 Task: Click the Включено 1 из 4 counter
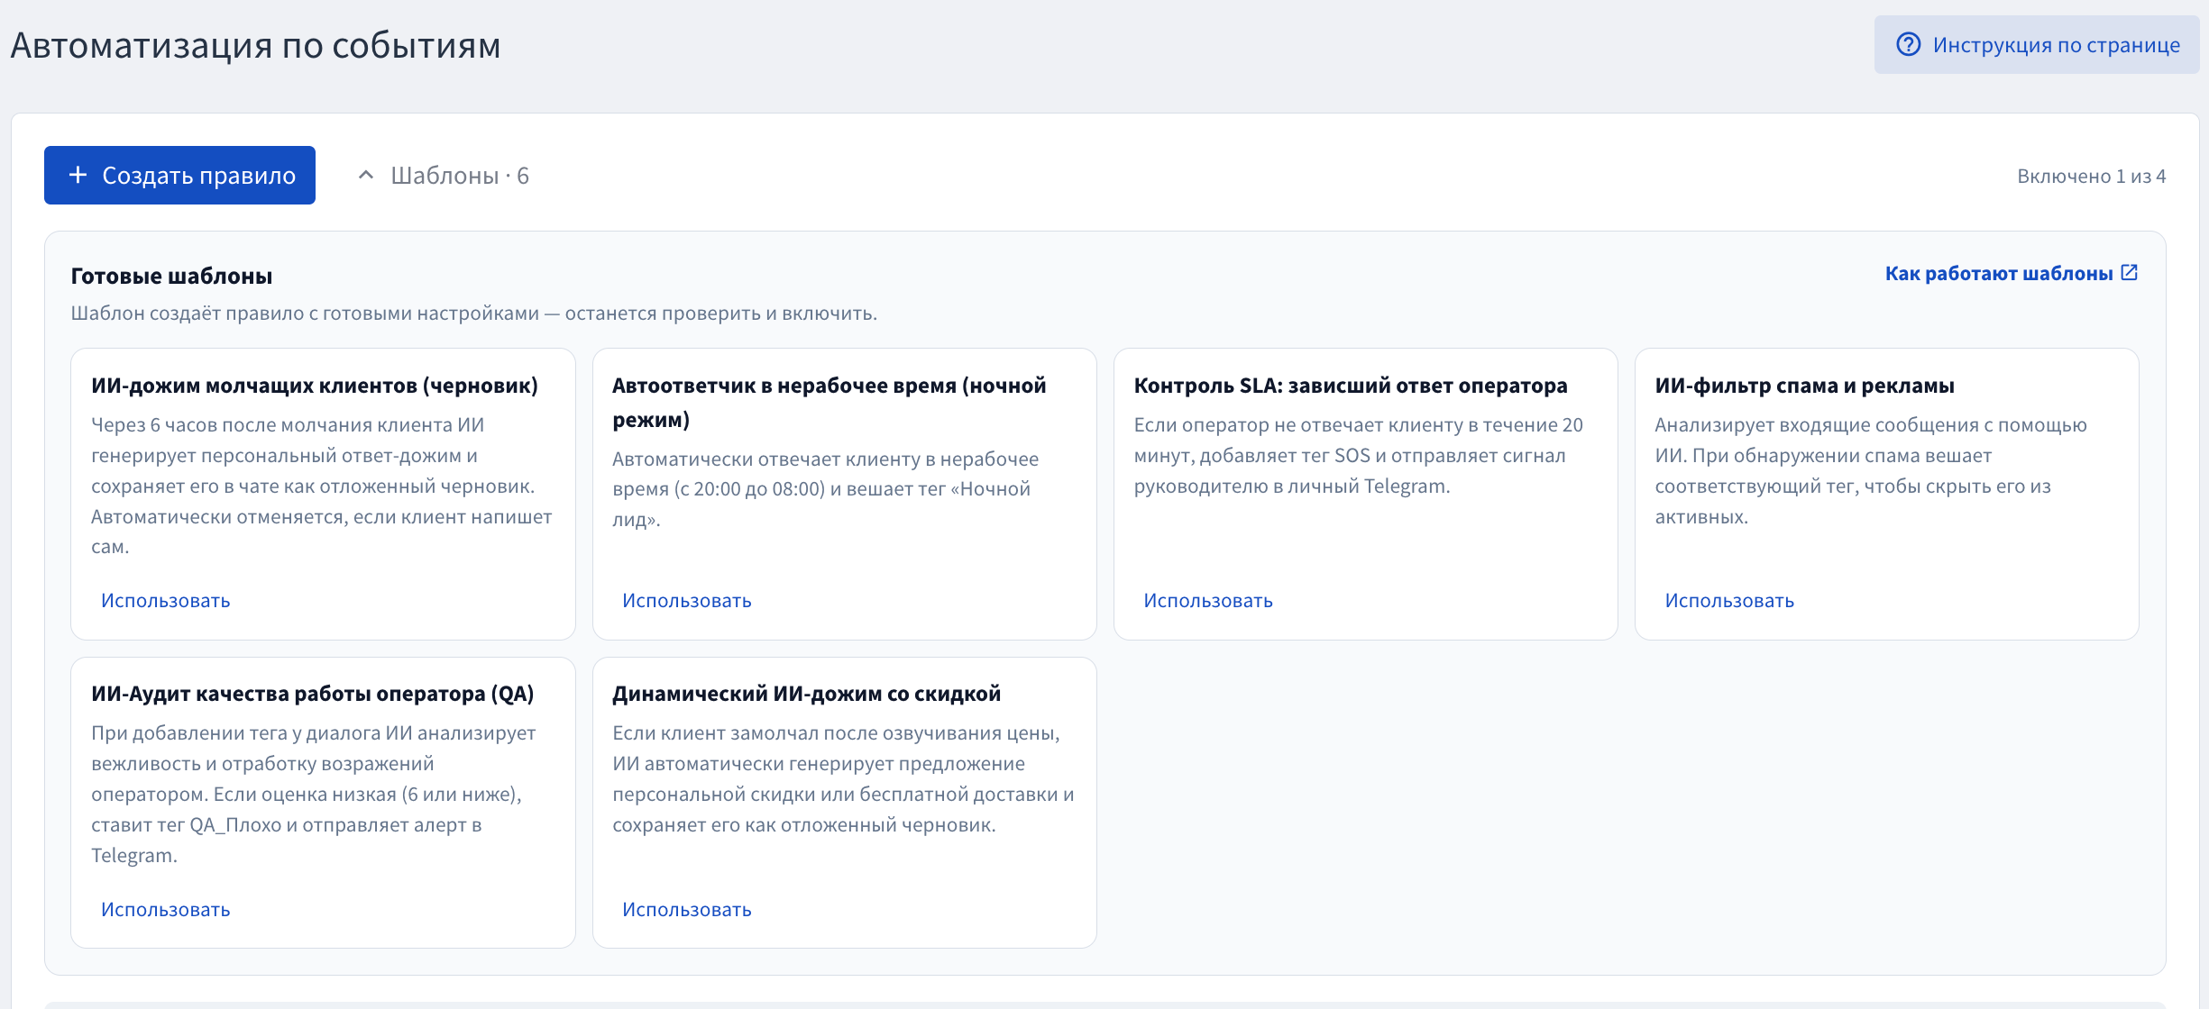click(x=2091, y=177)
